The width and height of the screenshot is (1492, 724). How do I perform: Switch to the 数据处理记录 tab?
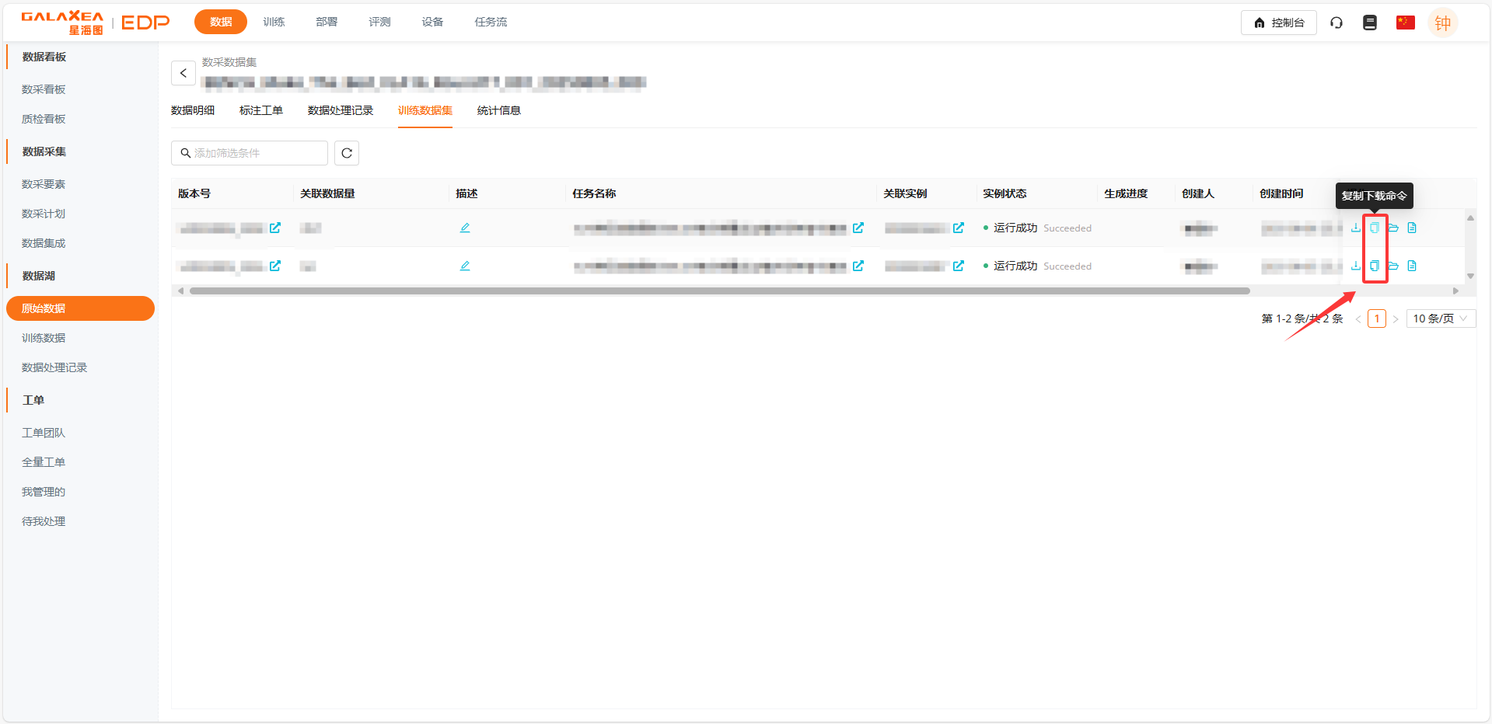tap(341, 110)
